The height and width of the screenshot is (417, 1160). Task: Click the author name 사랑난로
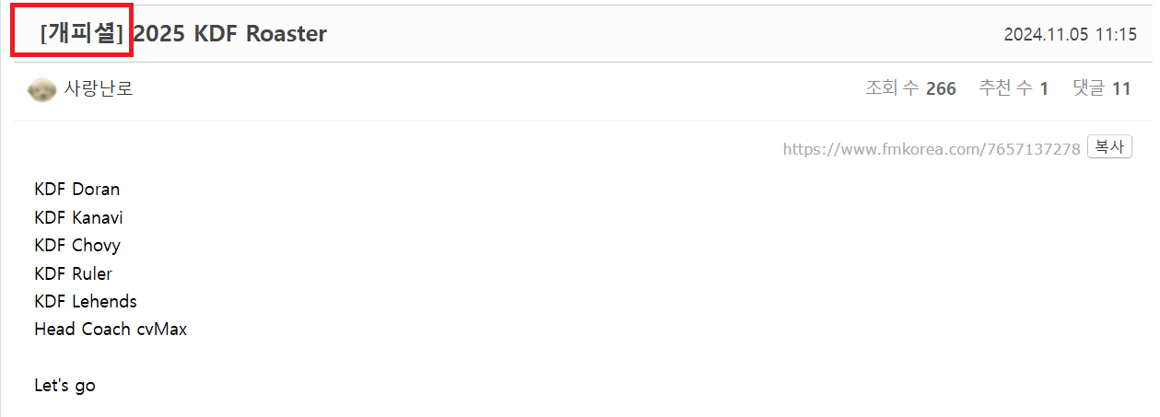tap(99, 89)
